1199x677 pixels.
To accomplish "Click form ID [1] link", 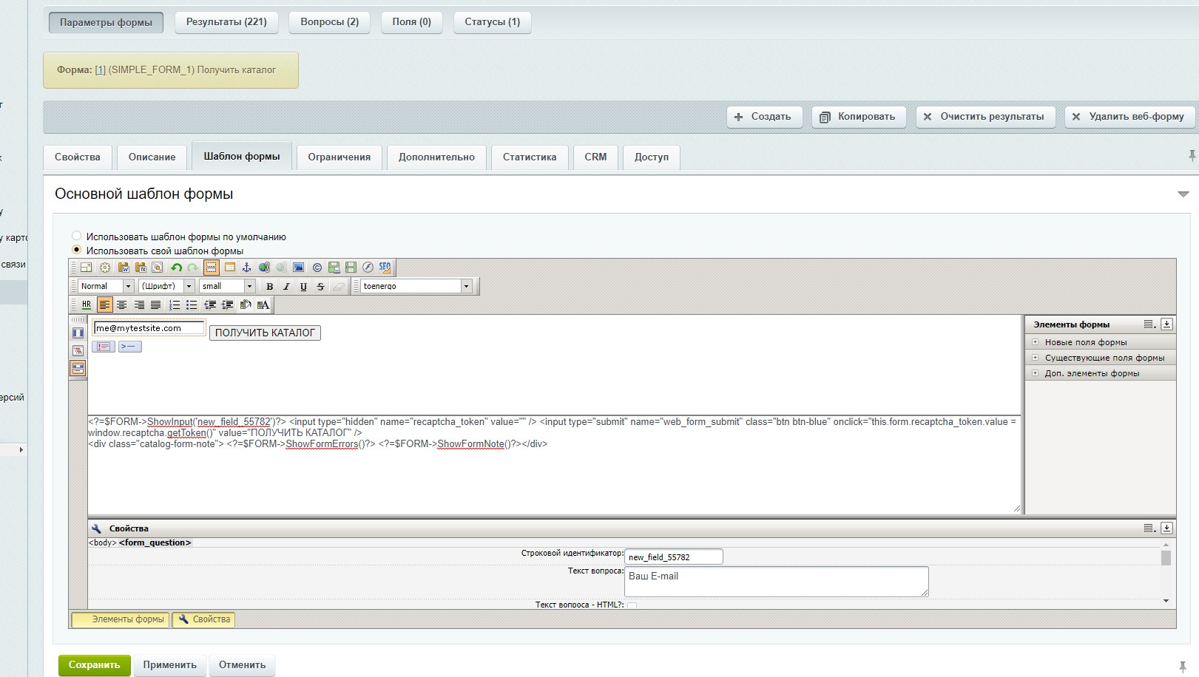I will coord(100,69).
